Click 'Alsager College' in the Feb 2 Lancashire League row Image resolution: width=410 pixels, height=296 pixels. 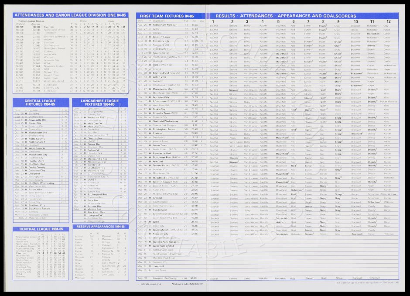click(97, 162)
